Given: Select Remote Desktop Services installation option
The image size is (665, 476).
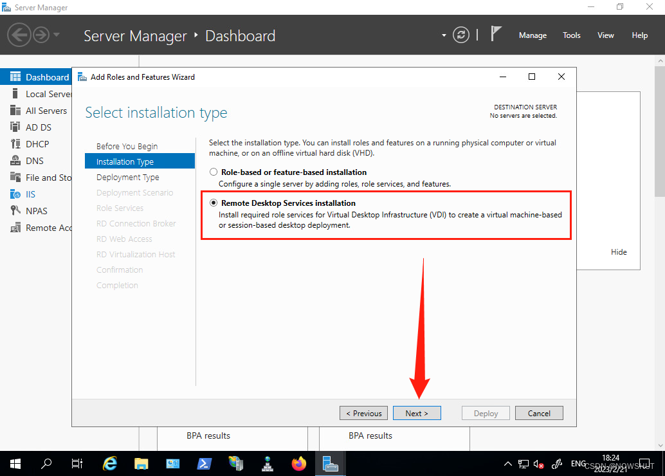Looking at the screenshot, I should (214, 203).
